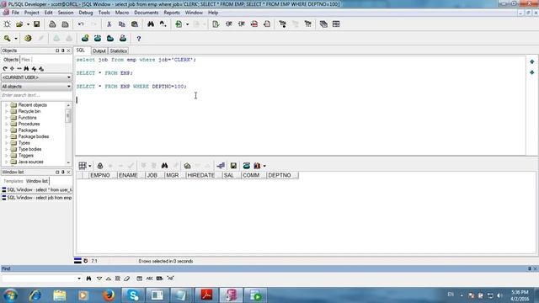This screenshot has height=303, width=539.
Task: Select the Java sources tree item
Action: tap(30, 162)
